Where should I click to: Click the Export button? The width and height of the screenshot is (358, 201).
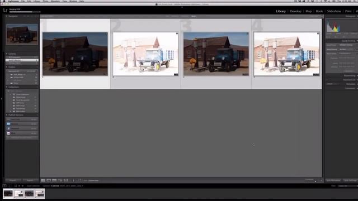tap(30, 180)
